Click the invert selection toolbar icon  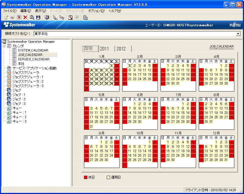tap(62, 17)
